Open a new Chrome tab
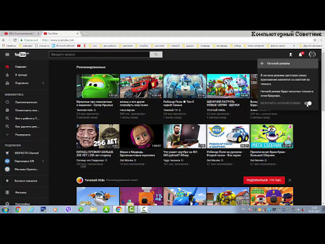 pyautogui.click(x=85, y=34)
